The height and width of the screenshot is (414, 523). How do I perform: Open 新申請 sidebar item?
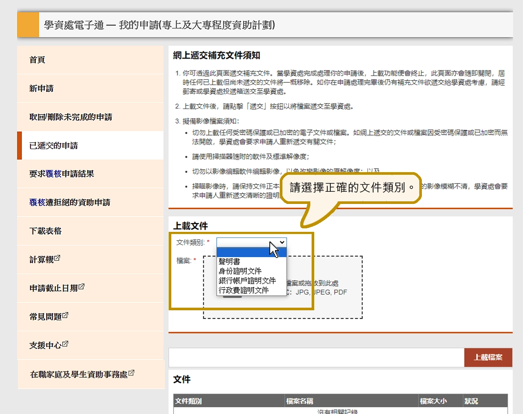click(41, 88)
